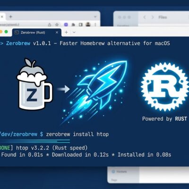
Task: Click the browser address bar URL
Action: [9, 25]
